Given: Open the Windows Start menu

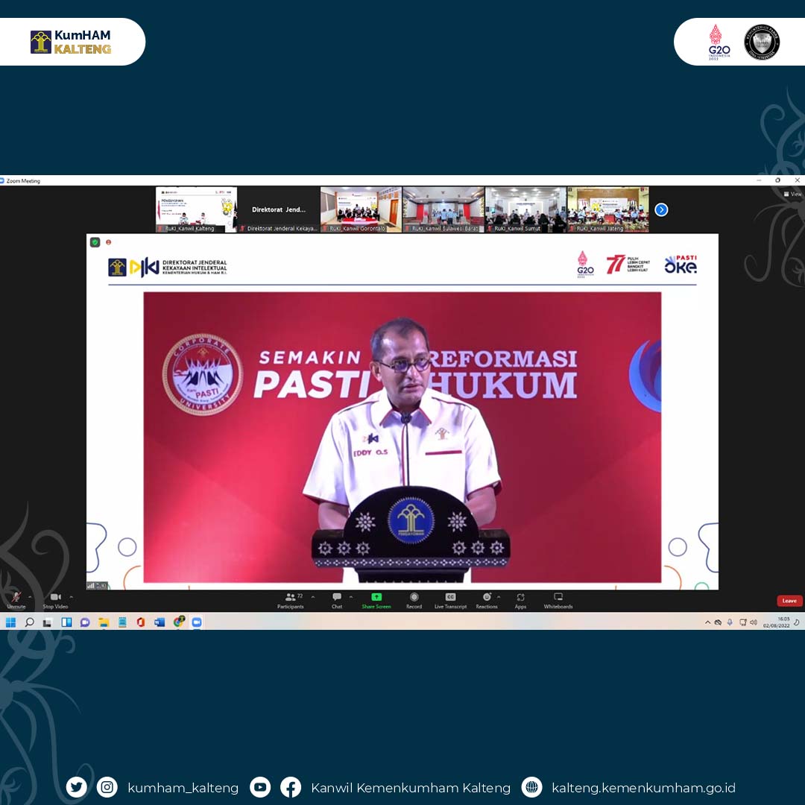Looking at the screenshot, I should (10, 622).
